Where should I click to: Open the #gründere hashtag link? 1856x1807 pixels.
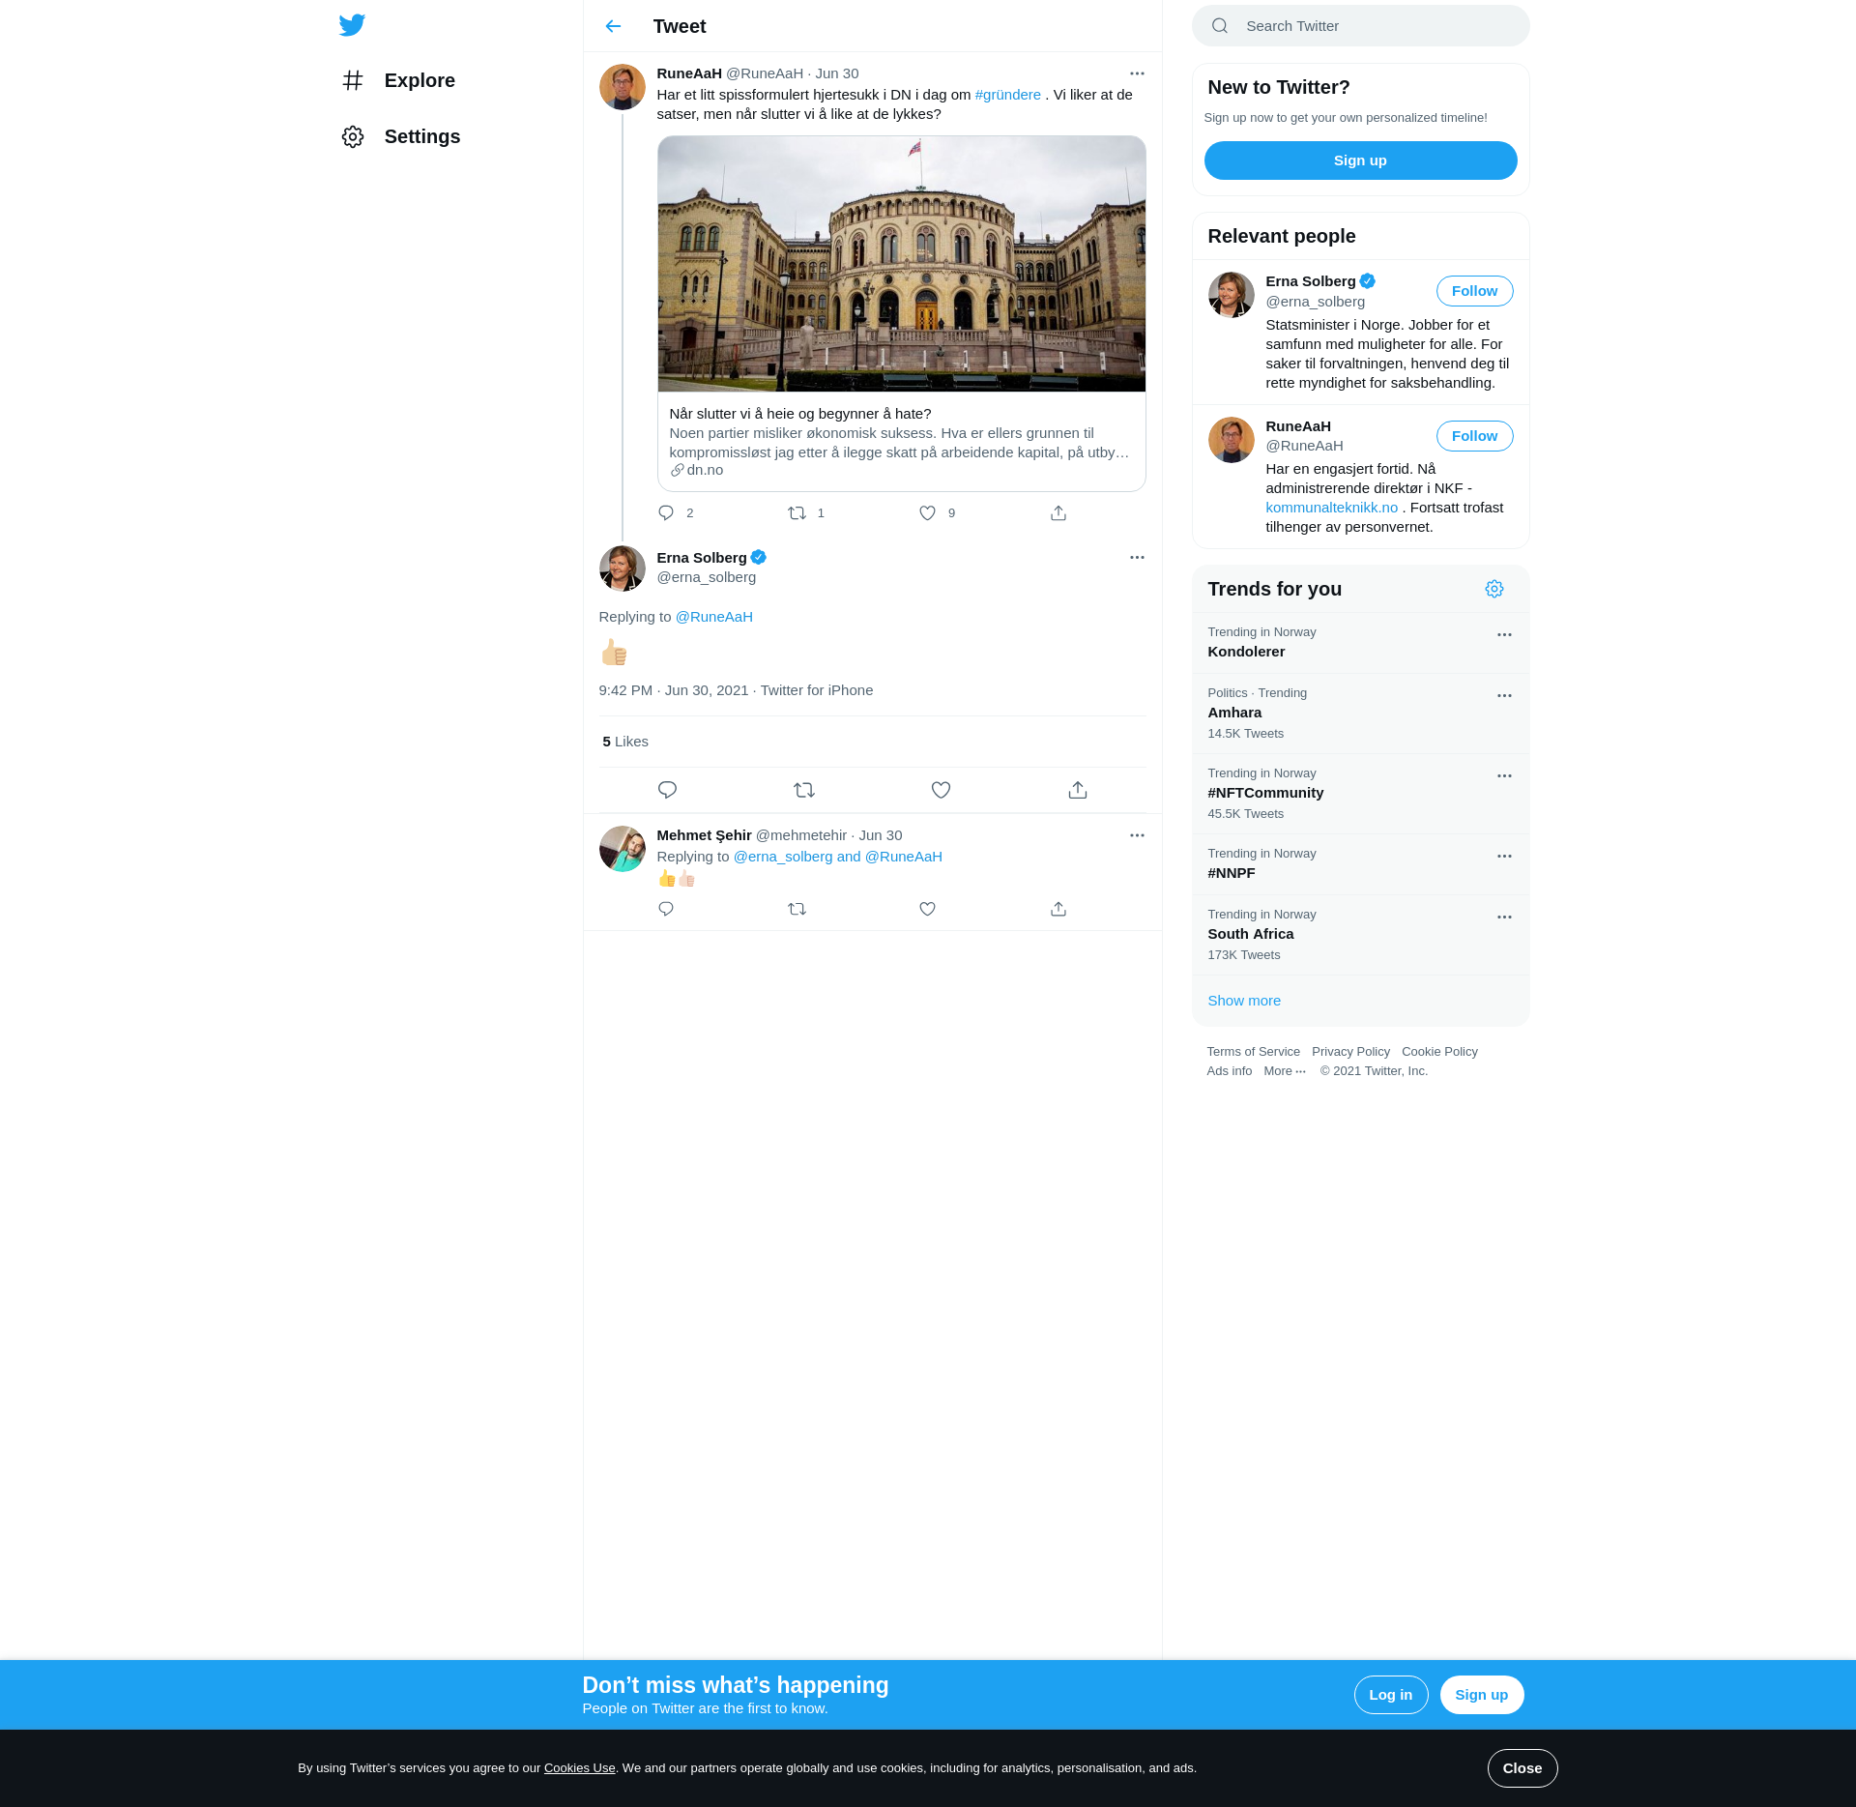pos(1007,95)
